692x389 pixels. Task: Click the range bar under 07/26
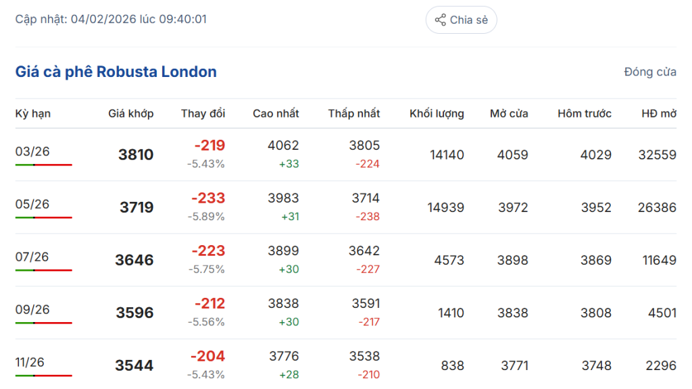coord(43,270)
